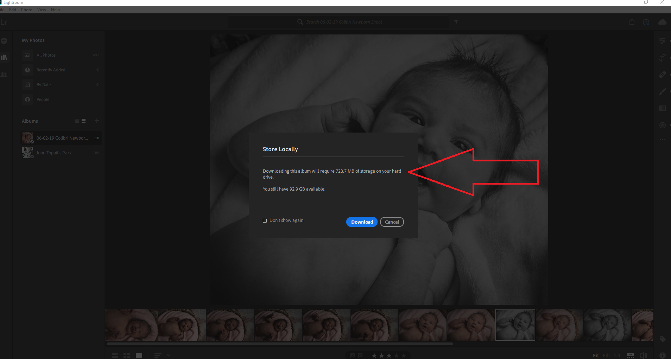Set zoom to 1:1
This screenshot has height=359, width=671.
(x=617, y=355)
